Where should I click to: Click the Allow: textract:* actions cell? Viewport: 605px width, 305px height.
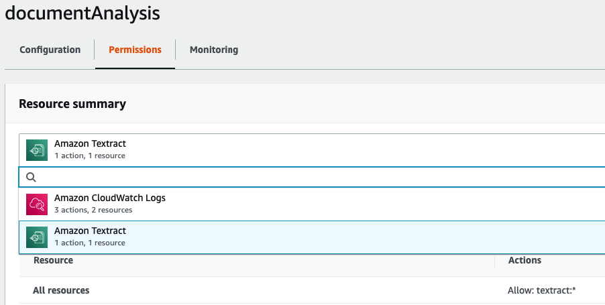(x=542, y=290)
